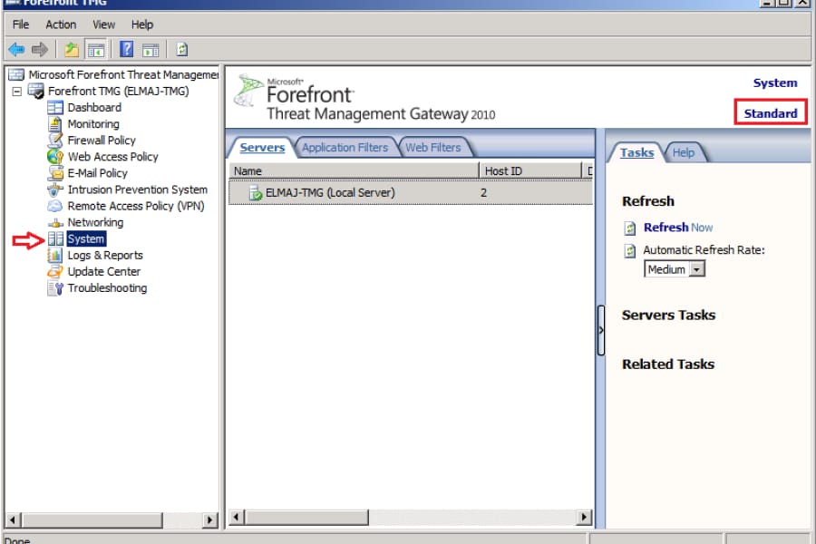
Task: Click the blue Back arrow toolbar icon
Action: [16, 50]
